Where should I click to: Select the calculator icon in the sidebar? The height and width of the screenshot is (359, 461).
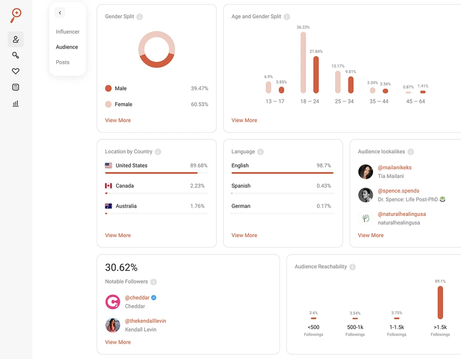point(15,87)
